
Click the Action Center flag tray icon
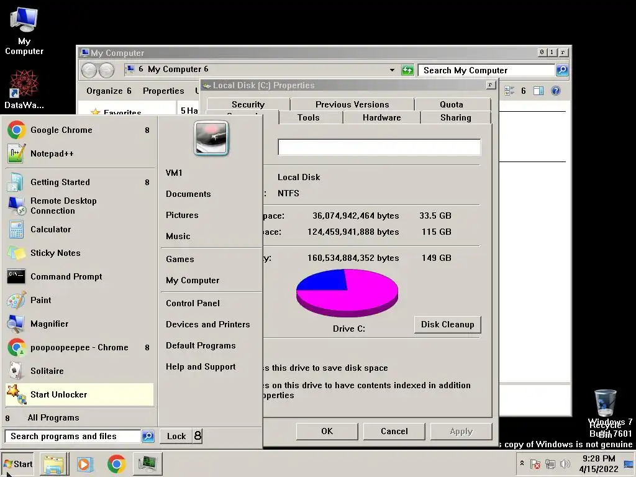tap(535, 463)
